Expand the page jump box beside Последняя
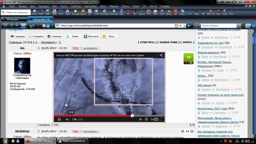256x144 pixels. (60, 42)
